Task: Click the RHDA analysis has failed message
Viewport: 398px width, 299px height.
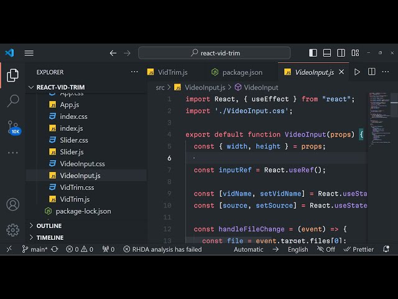Action: (162, 249)
